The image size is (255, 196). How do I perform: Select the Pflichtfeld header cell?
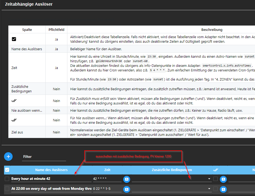pyautogui.click(x=56, y=30)
